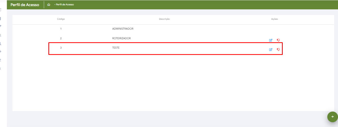This screenshot has width=338, height=127.
Task: Edit the TESTE profile
Action: click(x=271, y=50)
